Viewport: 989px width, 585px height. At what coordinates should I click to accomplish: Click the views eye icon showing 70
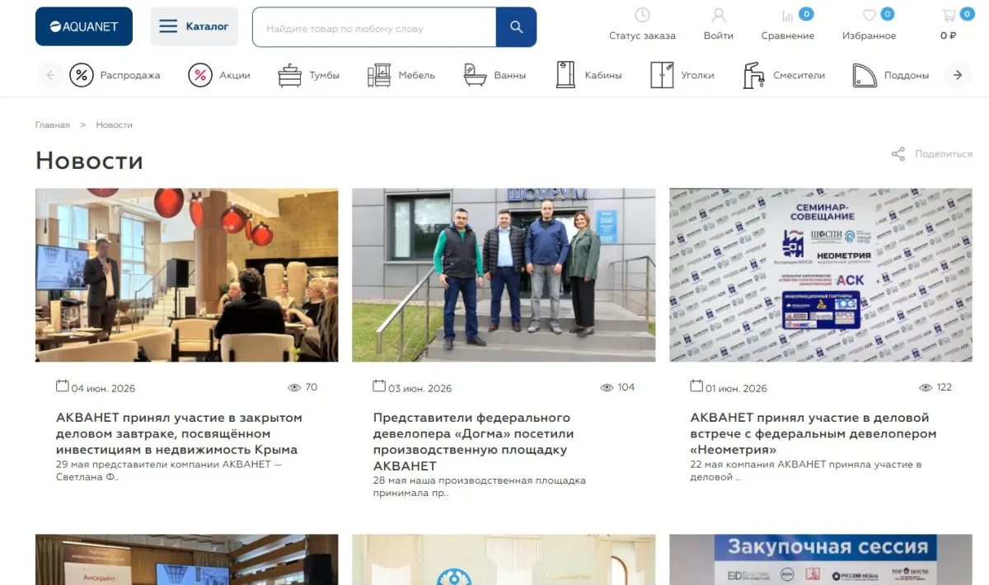(294, 387)
